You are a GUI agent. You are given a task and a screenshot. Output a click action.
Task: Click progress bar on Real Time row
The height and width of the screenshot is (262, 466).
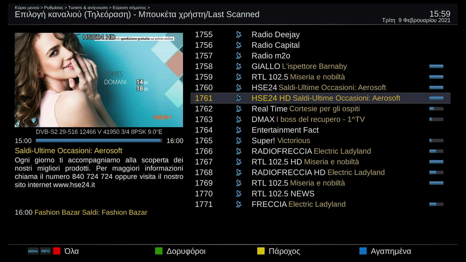[x=436, y=108]
